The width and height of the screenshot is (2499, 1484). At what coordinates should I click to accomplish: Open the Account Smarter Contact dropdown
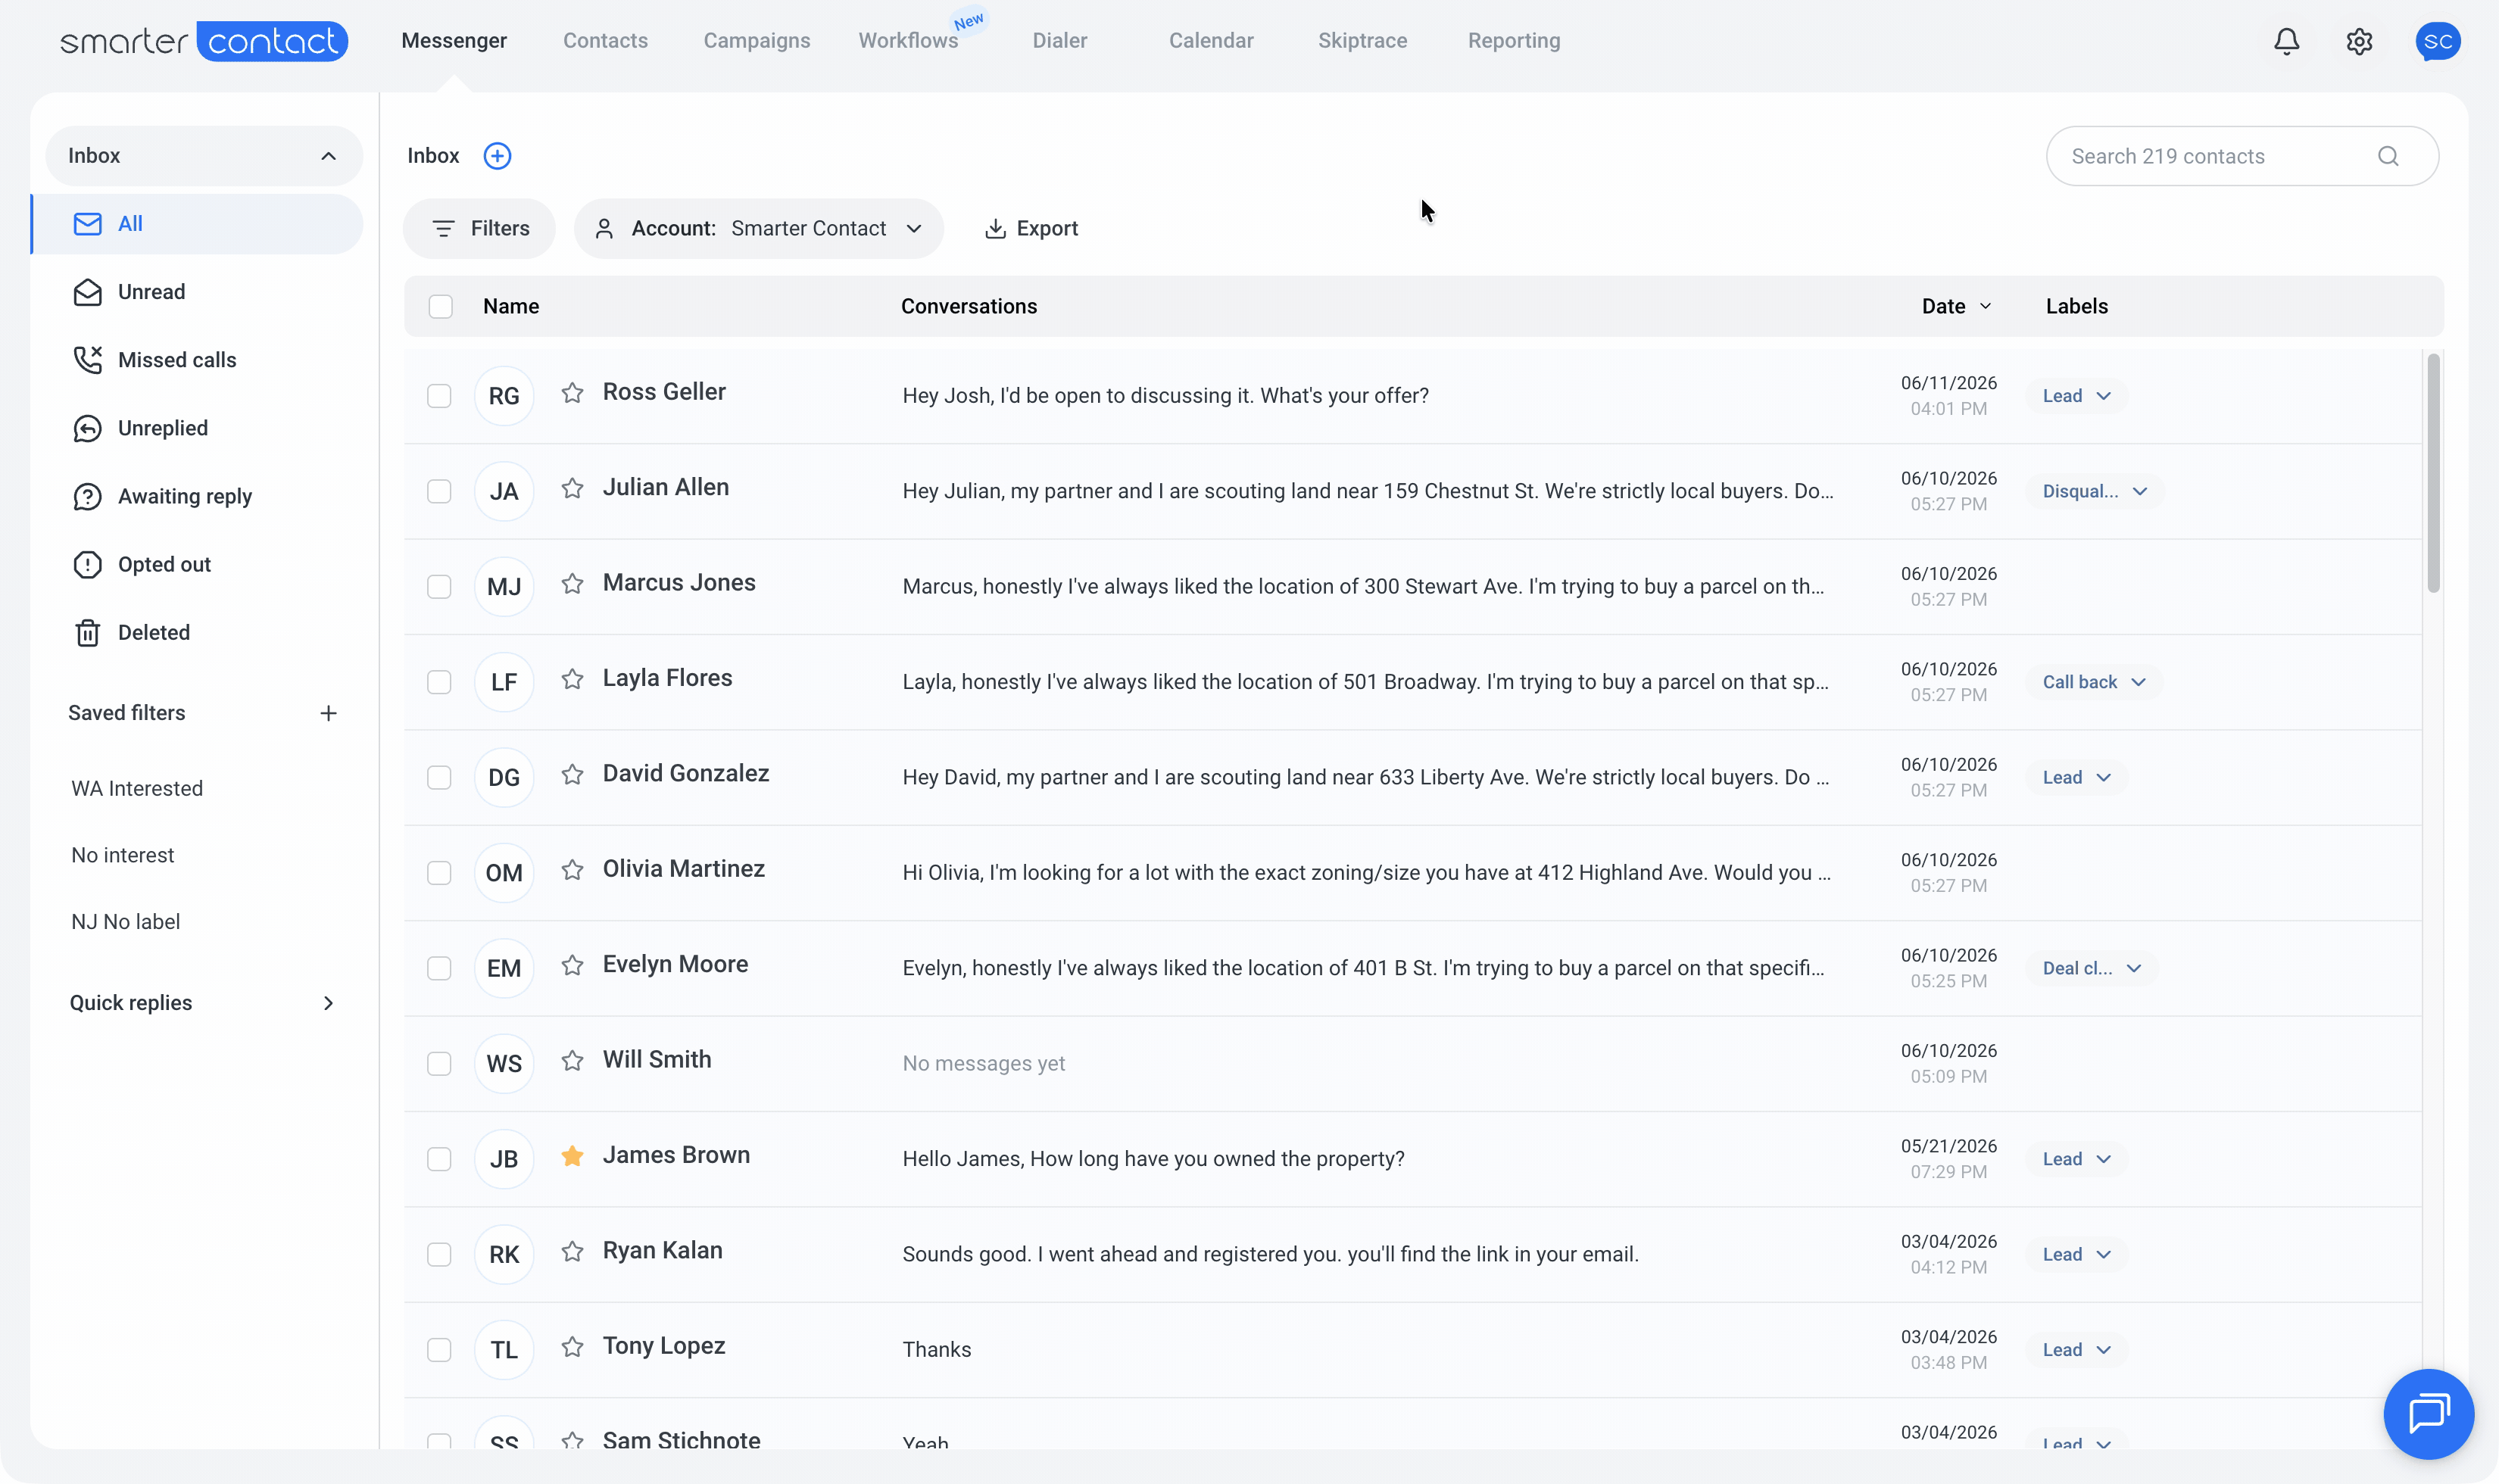pos(758,229)
